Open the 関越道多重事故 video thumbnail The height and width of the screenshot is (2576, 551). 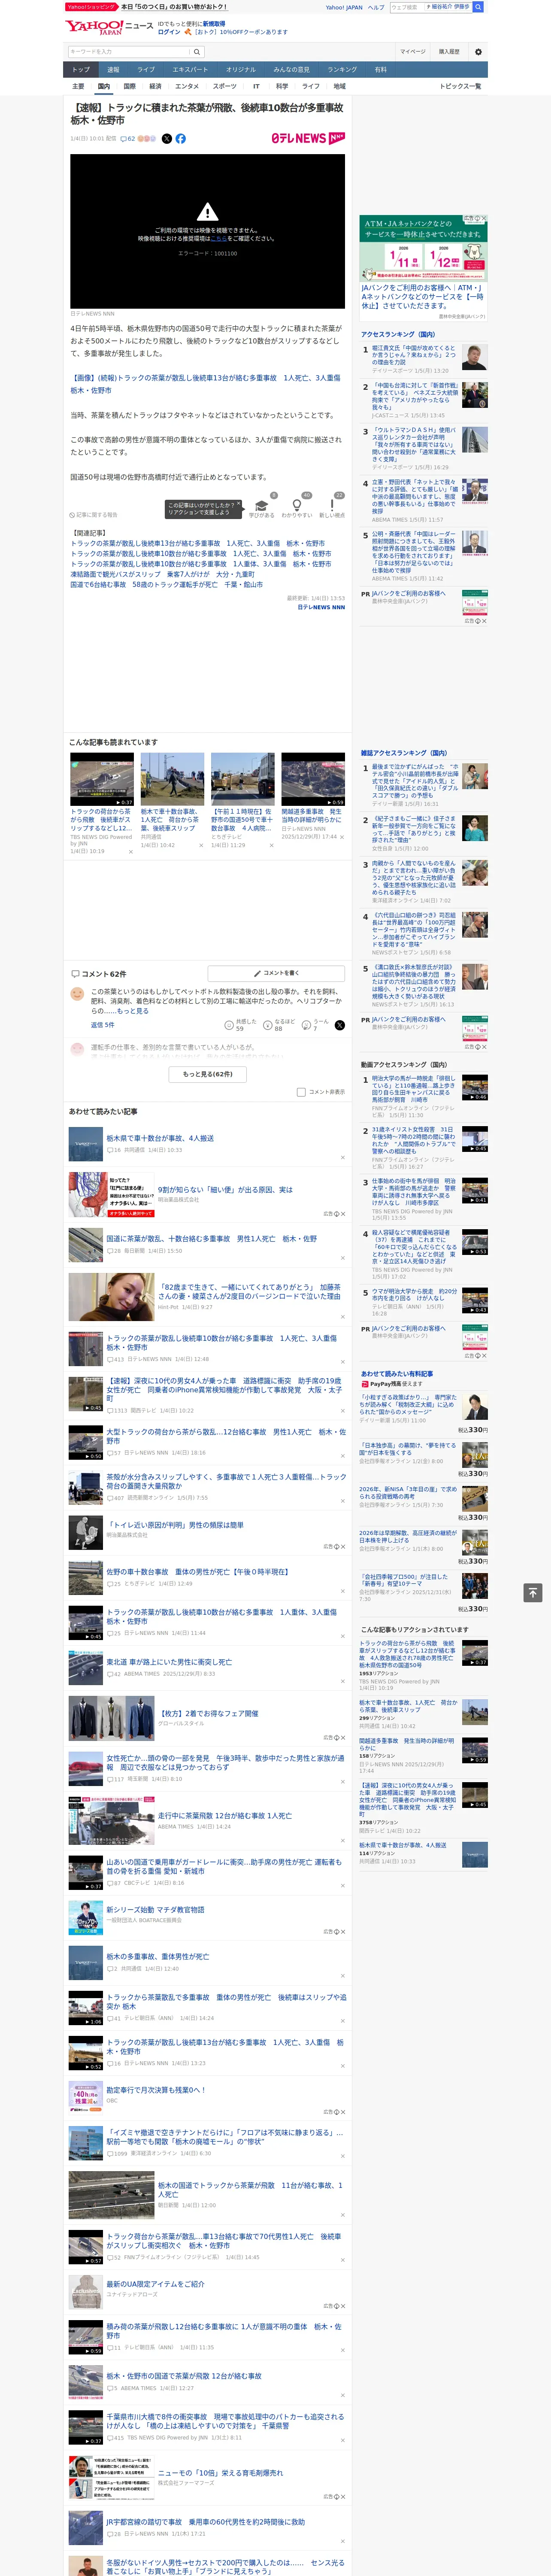click(313, 779)
